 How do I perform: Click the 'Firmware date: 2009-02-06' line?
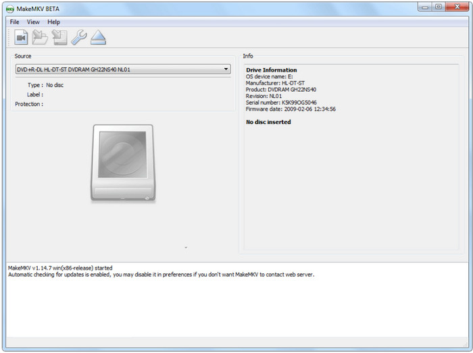coord(291,109)
